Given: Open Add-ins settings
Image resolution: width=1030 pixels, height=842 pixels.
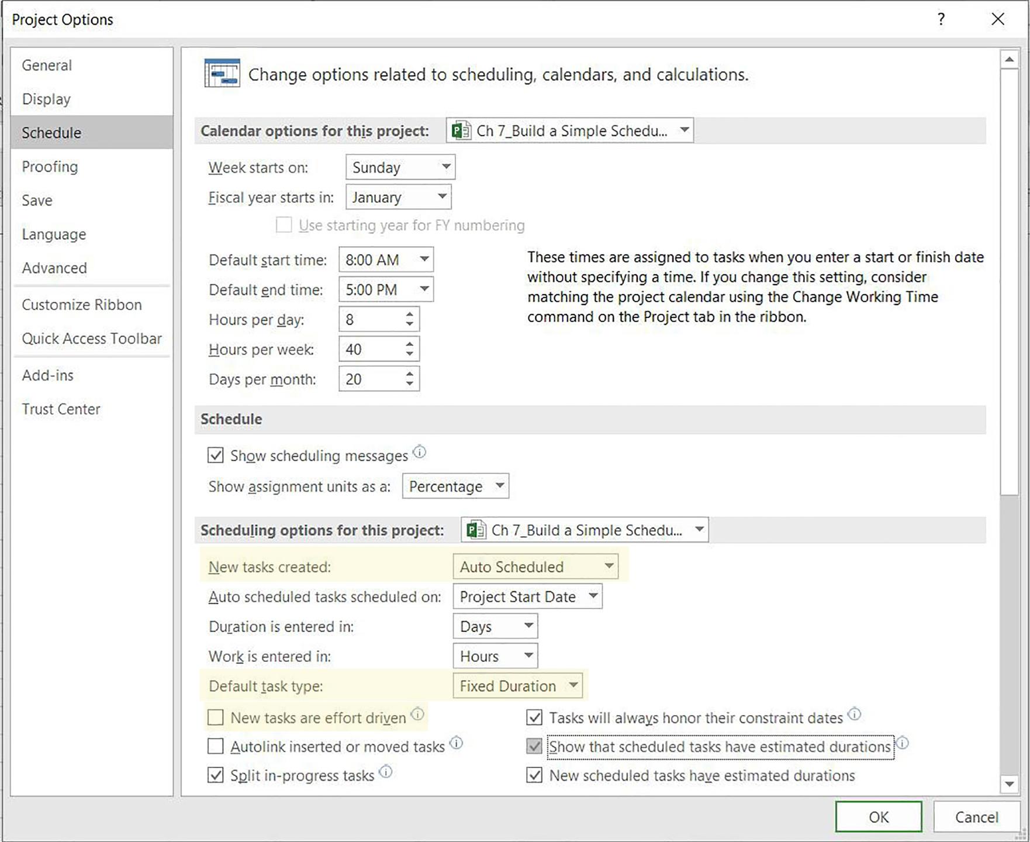Looking at the screenshot, I should (x=92, y=375).
